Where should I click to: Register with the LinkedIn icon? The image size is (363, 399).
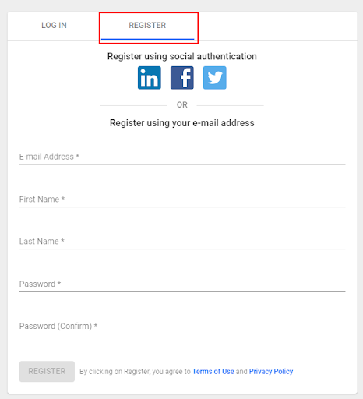[x=150, y=78]
